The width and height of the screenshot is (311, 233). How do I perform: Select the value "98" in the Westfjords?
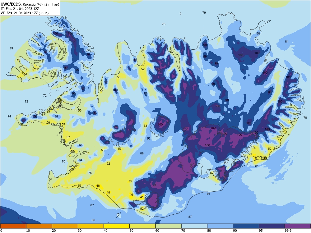(x=40, y=37)
